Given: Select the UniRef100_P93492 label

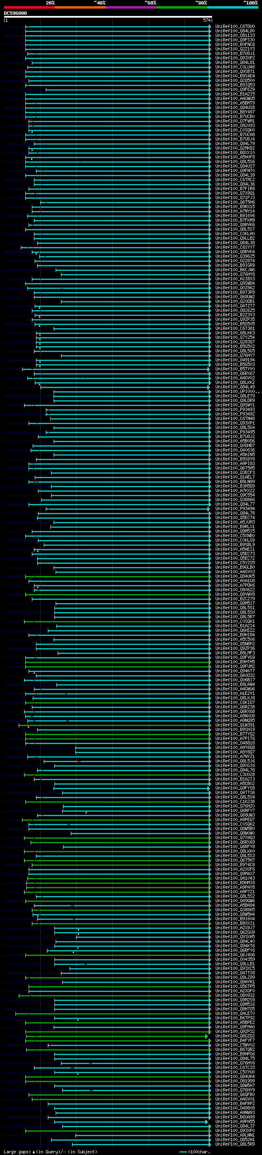Looking at the screenshot, I should point(235,414).
